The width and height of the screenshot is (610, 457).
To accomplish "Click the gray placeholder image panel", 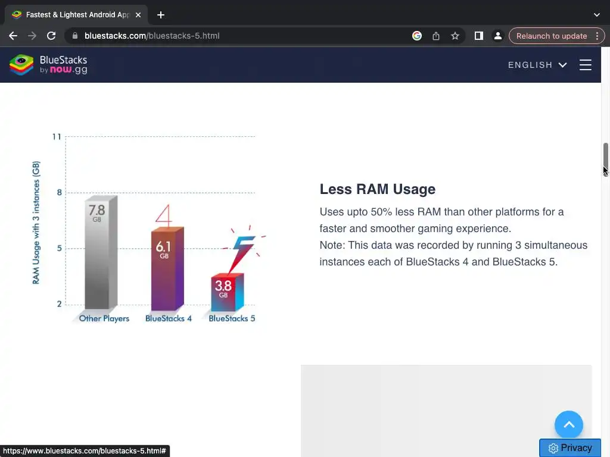I will click(x=446, y=411).
